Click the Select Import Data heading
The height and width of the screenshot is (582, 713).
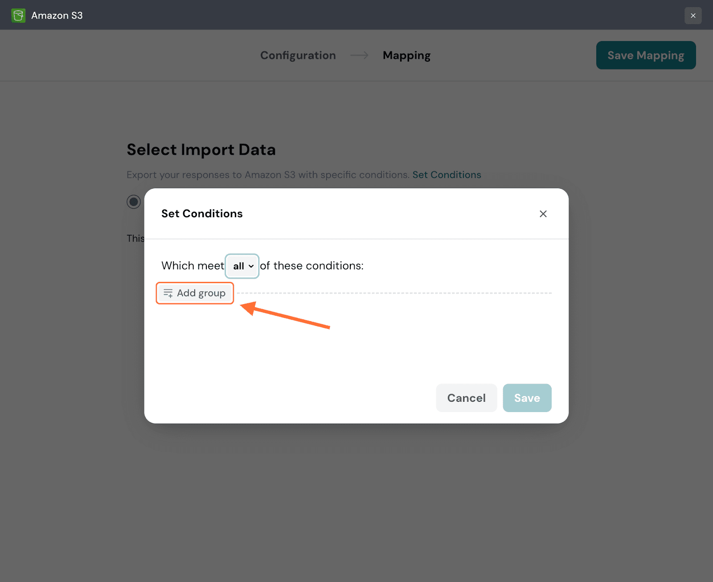coord(201,150)
